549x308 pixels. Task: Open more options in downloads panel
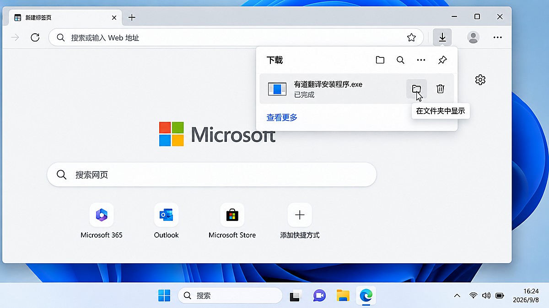click(421, 60)
